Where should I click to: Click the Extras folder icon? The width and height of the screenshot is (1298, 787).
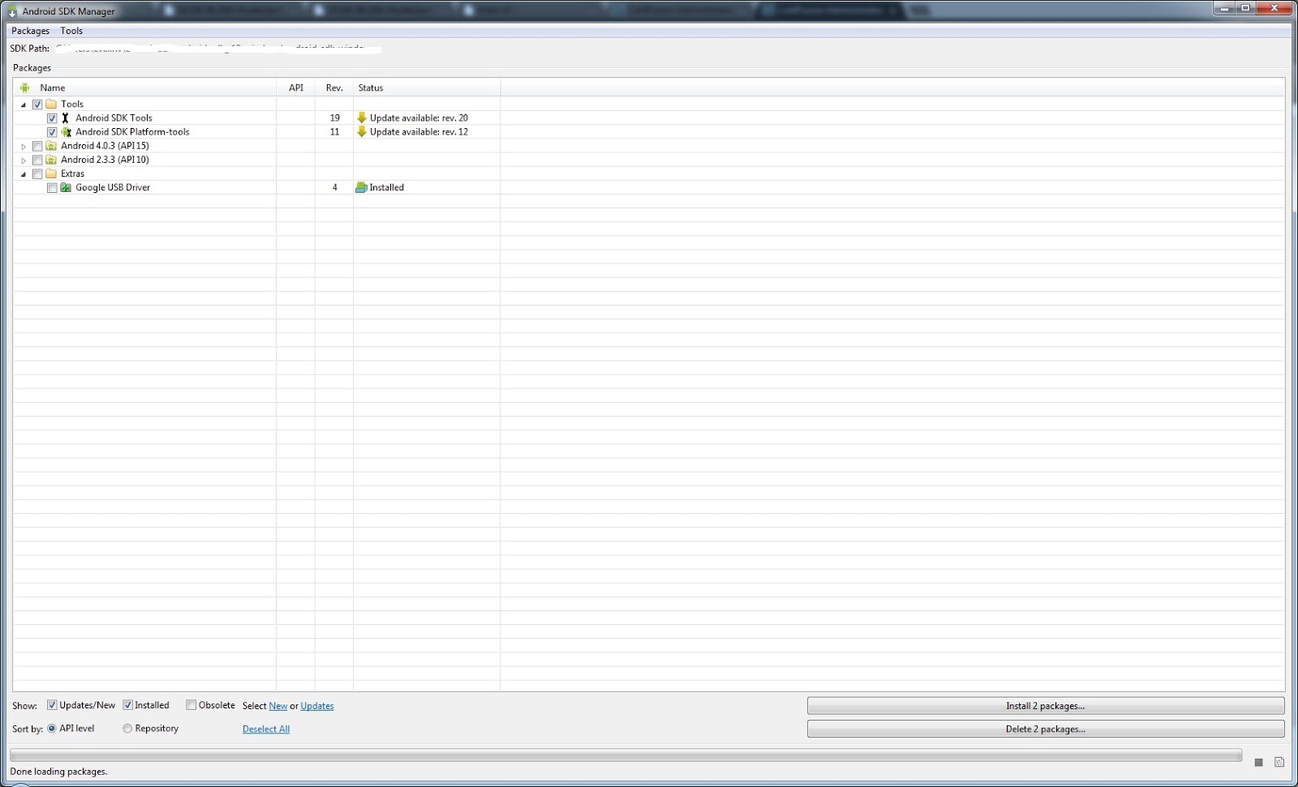tap(52, 173)
